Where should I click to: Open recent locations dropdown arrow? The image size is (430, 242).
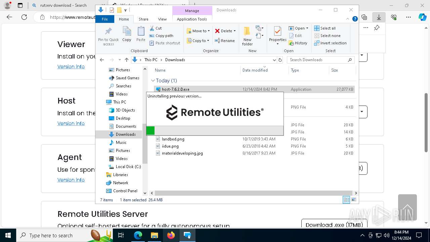(x=120, y=60)
